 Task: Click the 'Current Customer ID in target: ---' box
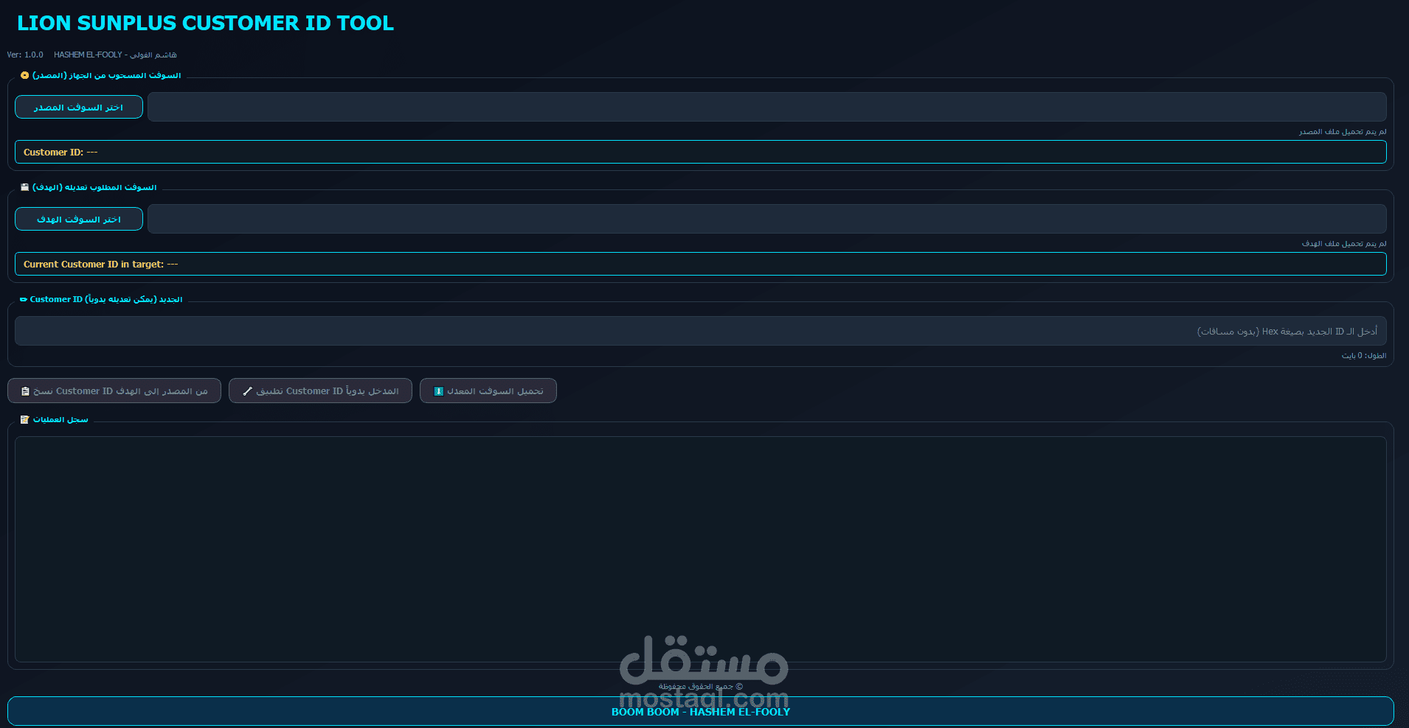coord(700,264)
